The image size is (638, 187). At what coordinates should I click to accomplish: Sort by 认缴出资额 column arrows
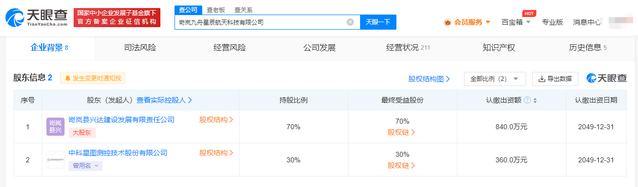pyautogui.click(x=535, y=100)
